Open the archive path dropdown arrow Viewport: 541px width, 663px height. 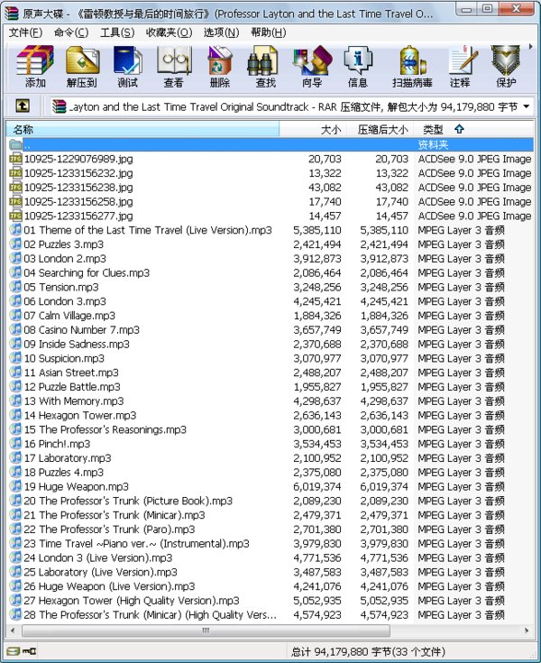(527, 106)
